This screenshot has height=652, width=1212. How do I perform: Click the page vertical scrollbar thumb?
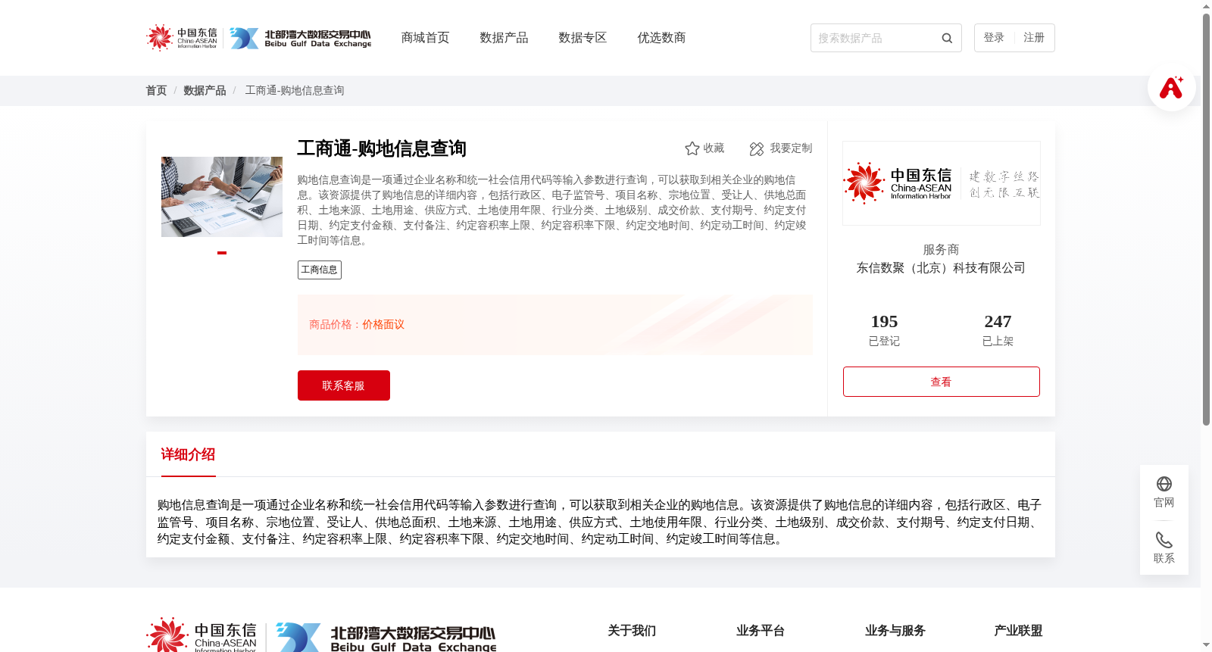pyautogui.click(x=1206, y=220)
